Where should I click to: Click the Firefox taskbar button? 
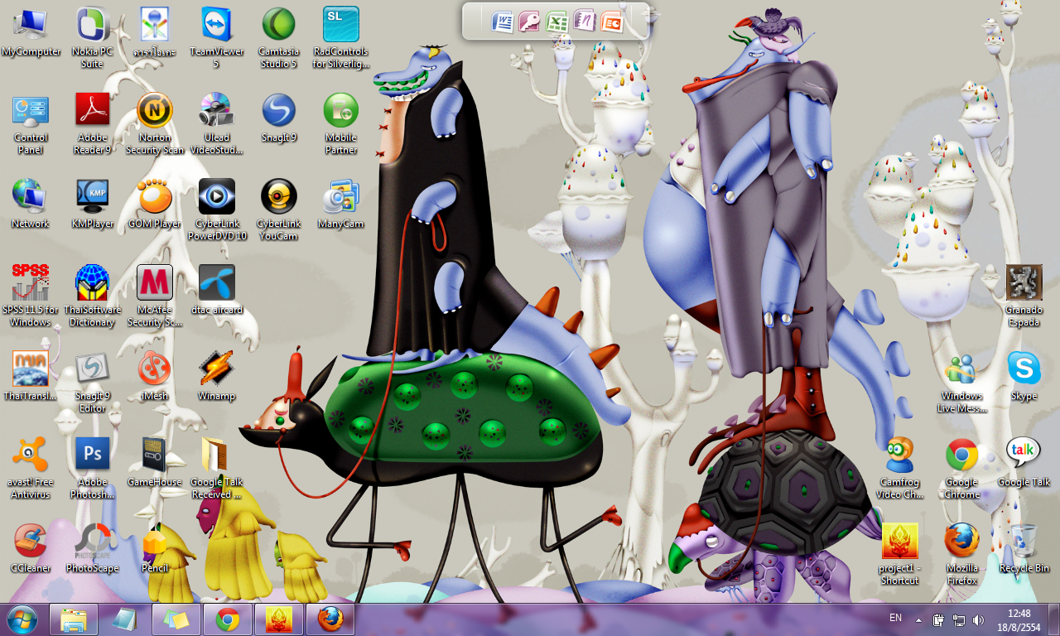click(x=330, y=619)
